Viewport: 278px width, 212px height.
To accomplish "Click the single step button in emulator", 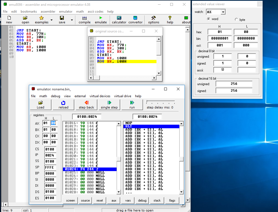I will tap(109, 105).
